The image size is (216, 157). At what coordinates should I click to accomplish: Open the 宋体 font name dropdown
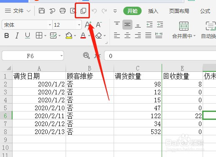(50, 25)
